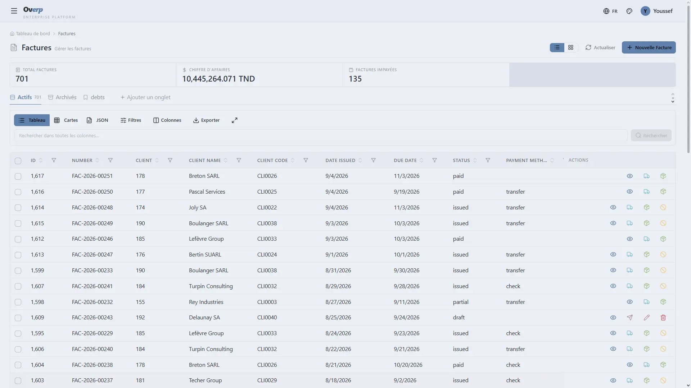Open the hamburger navigation menu
The image size is (691, 388).
[x=14, y=11]
